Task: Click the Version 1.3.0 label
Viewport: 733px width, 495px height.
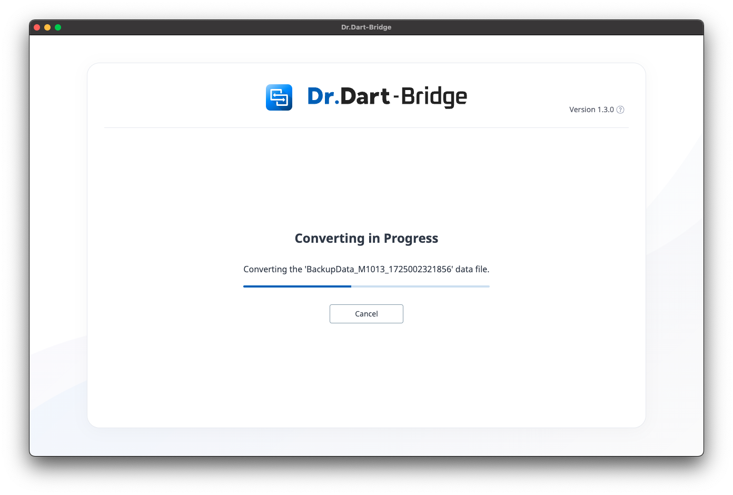Action: tap(591, 110)
